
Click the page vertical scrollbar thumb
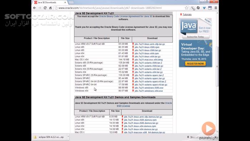[x=217, y=66]
